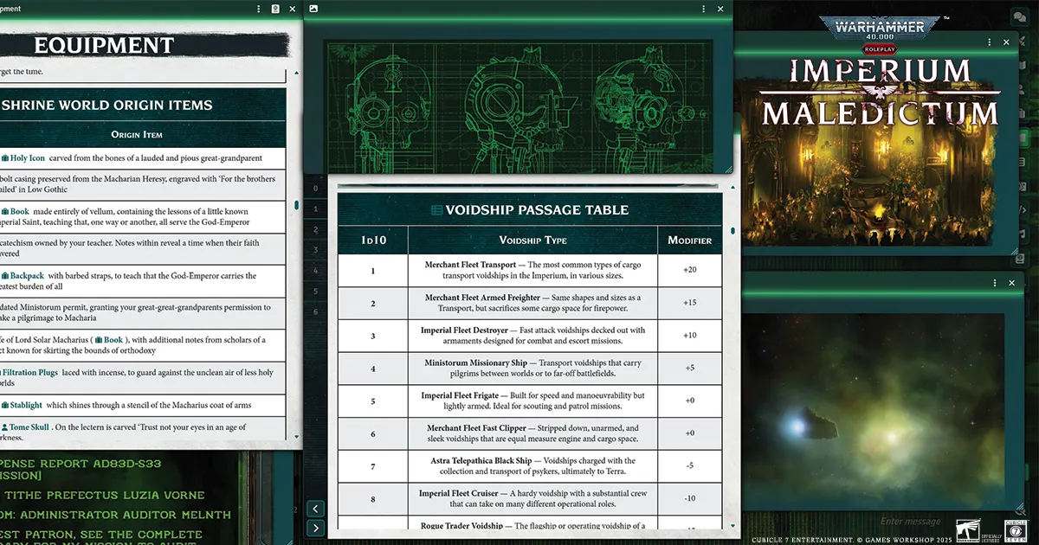This screenshot has height=545, width=1039.
Task: Click the Tithe Prefectus Luzia Vorne line
Action: (104, 496)
